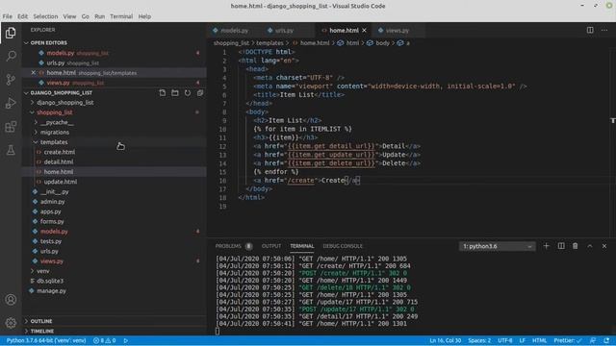The height and width of the screenshot is (346, 616).
Task: Kill terminal with trash icon
Action: click(x=576, y=246)
